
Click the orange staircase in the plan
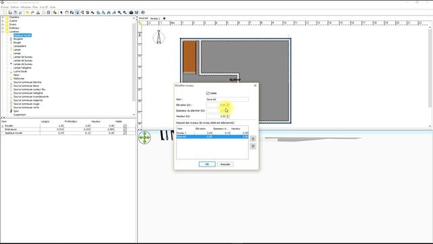189,57
